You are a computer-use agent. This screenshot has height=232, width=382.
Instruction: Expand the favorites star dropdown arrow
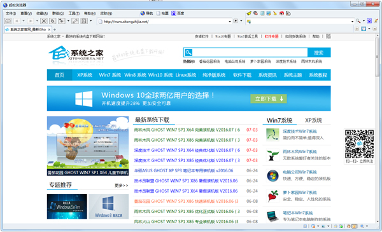pyautogui.click(x=68, y=21)
